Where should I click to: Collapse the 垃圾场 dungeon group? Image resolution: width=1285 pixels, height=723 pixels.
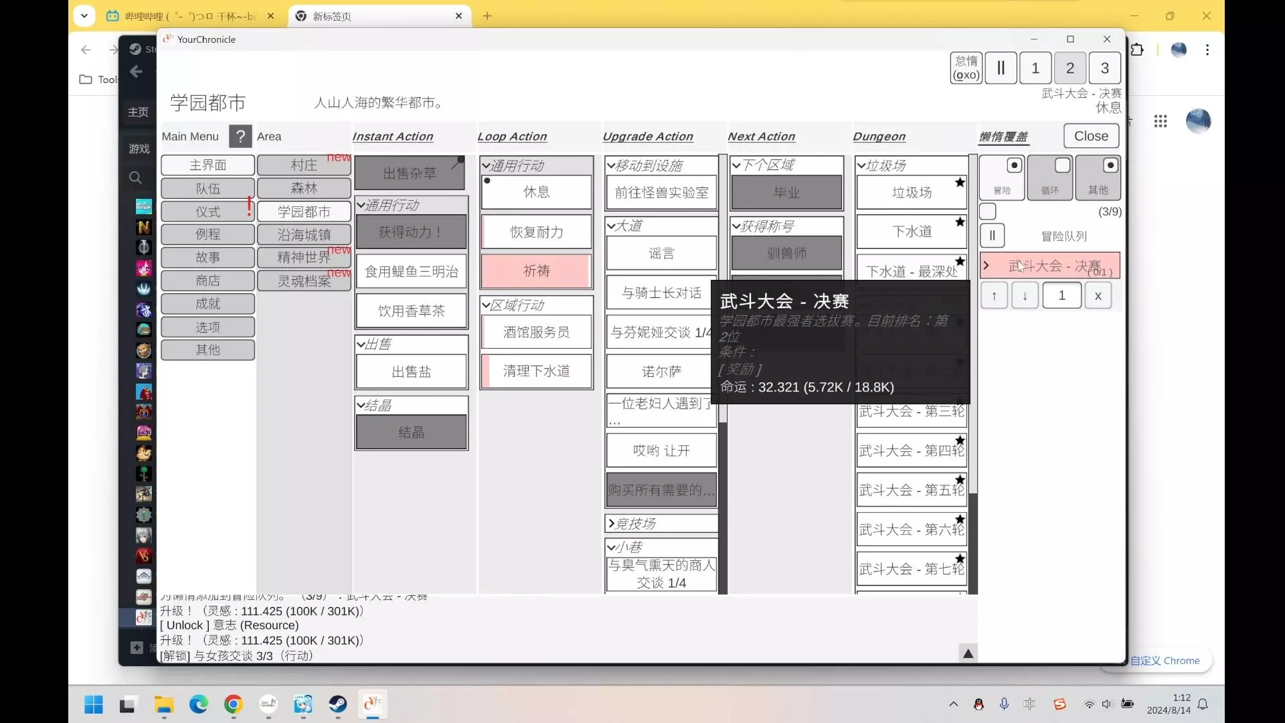861,165
